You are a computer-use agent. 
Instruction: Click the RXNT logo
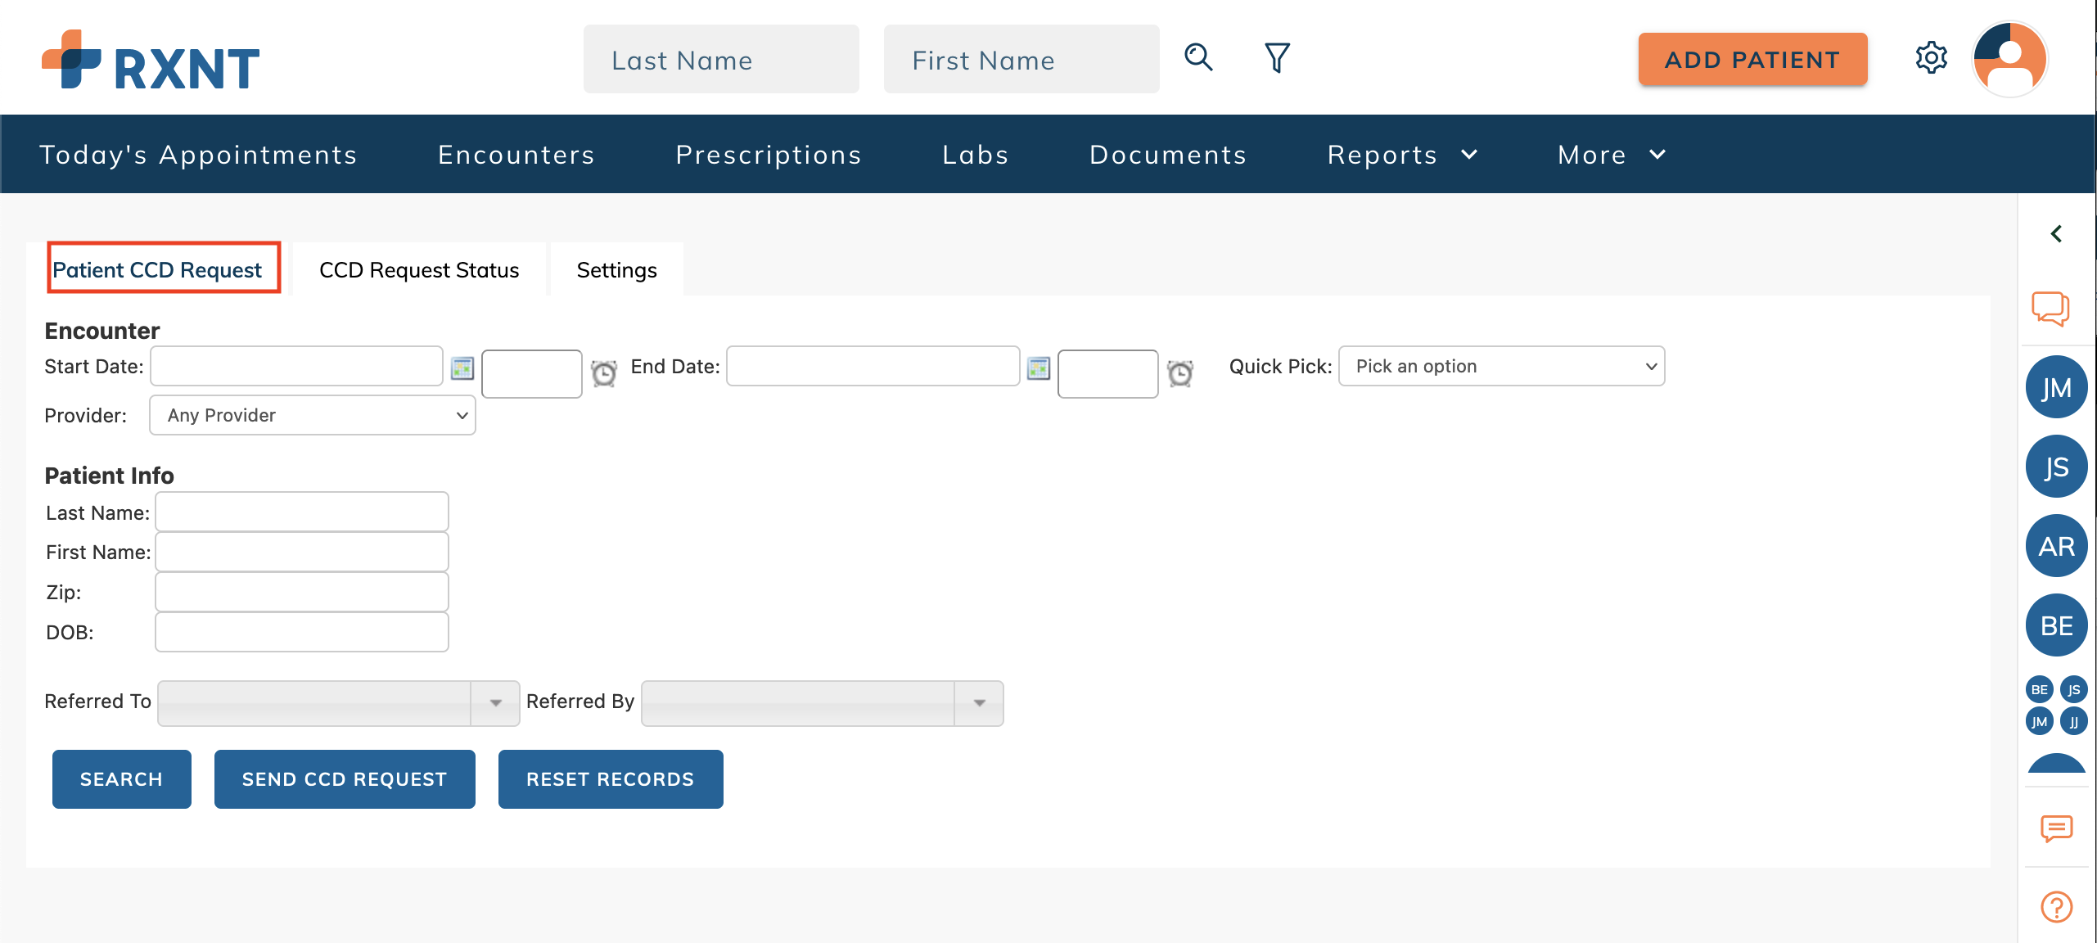coord(151,60)
